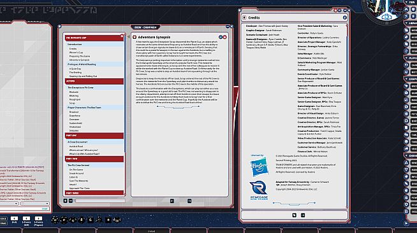Open Listen In index entry
The height and width of the screenshot is (233, 417).
(x=73, y=177)
